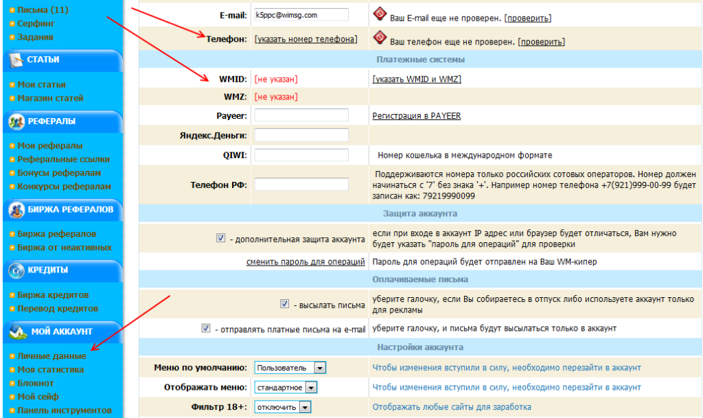The image size is (703, 418).
Task: Click the Оплачиваемые письма heading
Action: pyautogui.click(x=420, y=279)
